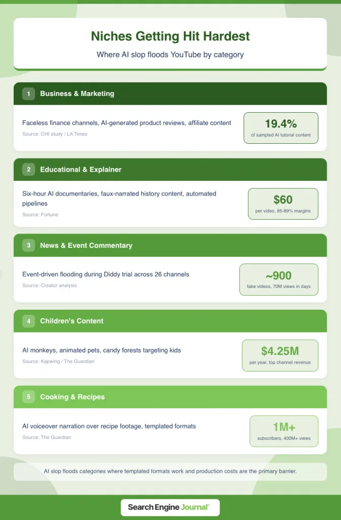Open the Kapwing / The Guardian source line
The width and height of the screenshot is (341, 520).
tap(58, 361)
